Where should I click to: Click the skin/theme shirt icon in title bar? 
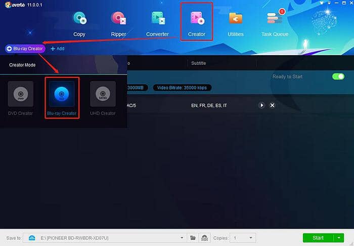point(322,3)
